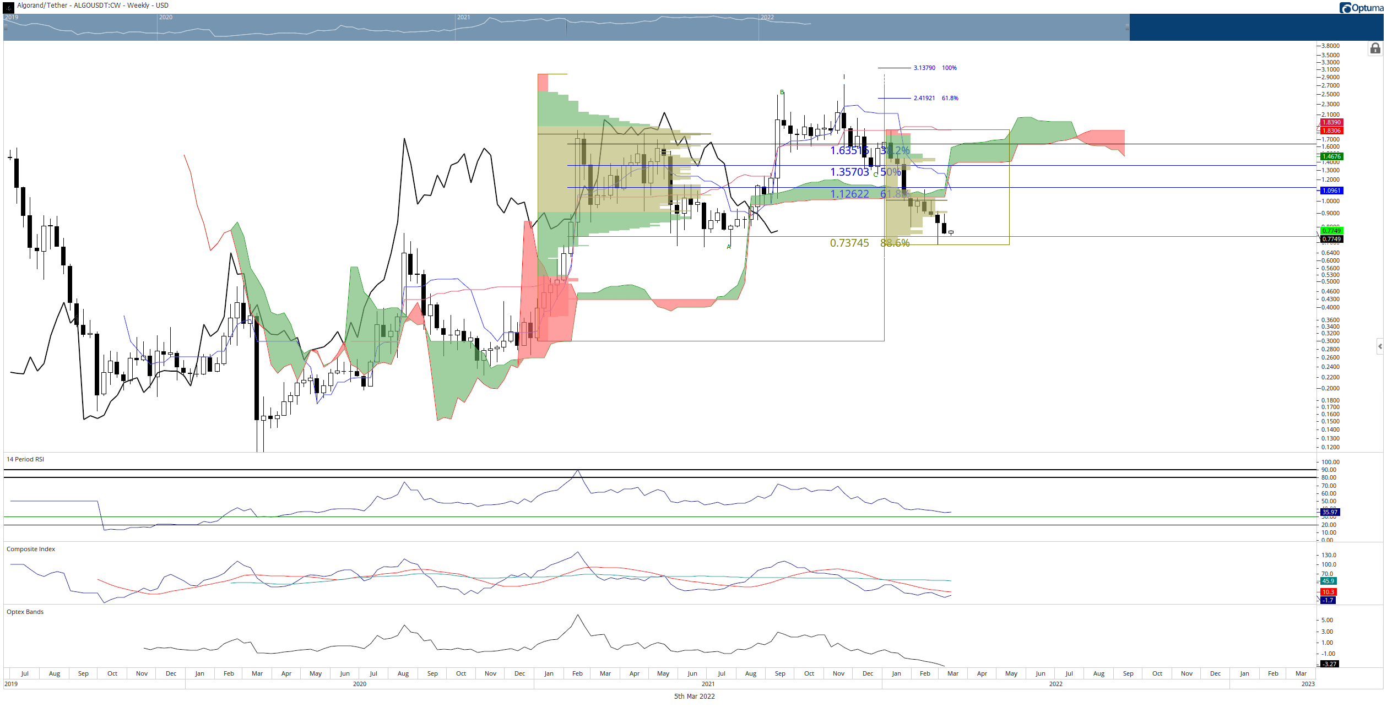Screen dimensions: 1387x707
Task: Click the 35.97 RSI value tag
Action: 1330,512
